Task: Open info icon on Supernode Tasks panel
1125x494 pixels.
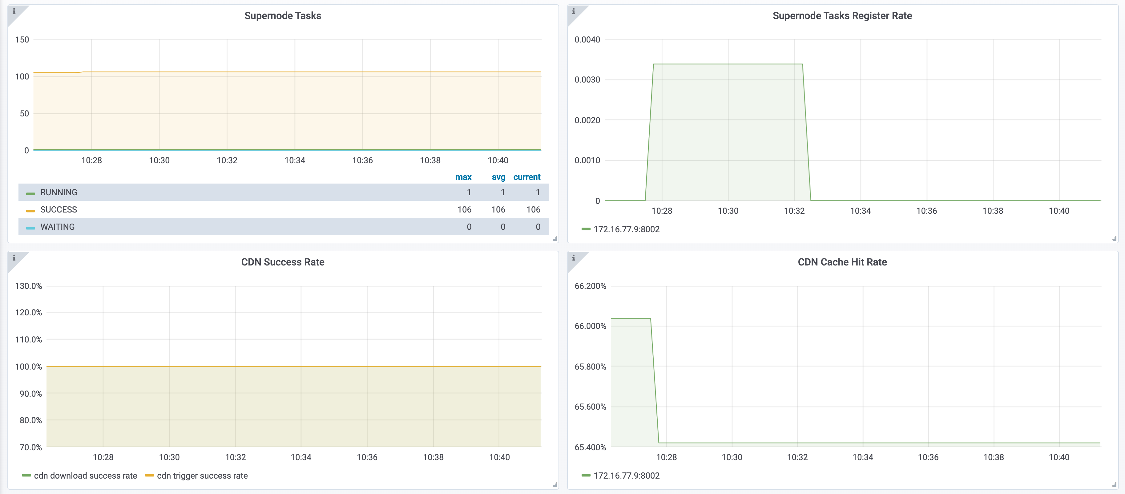Action: point(14,11)
